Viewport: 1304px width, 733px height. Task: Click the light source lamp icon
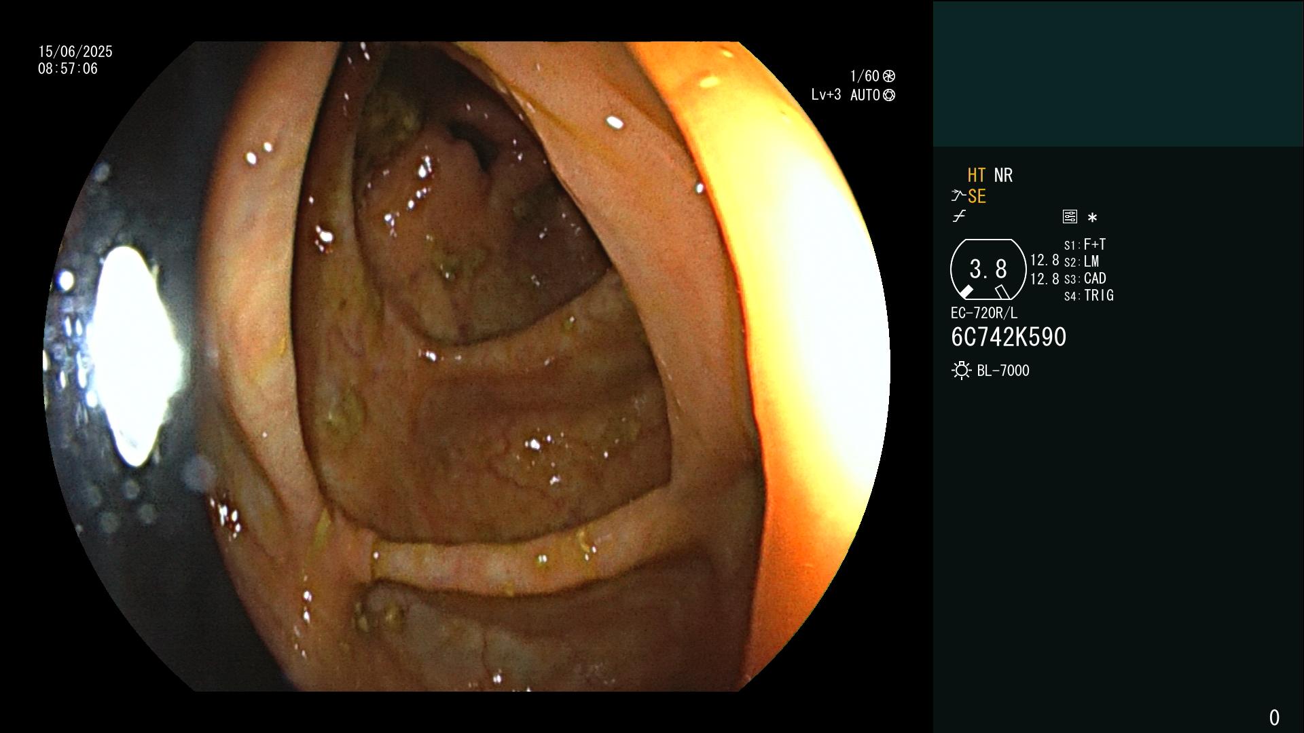click(961, 371)
